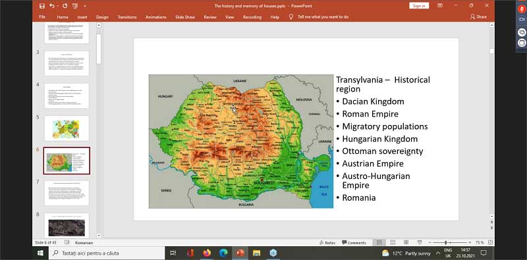Repeat the last action with the redo icon
Screen dimensions: 527x260
(65, 6)
